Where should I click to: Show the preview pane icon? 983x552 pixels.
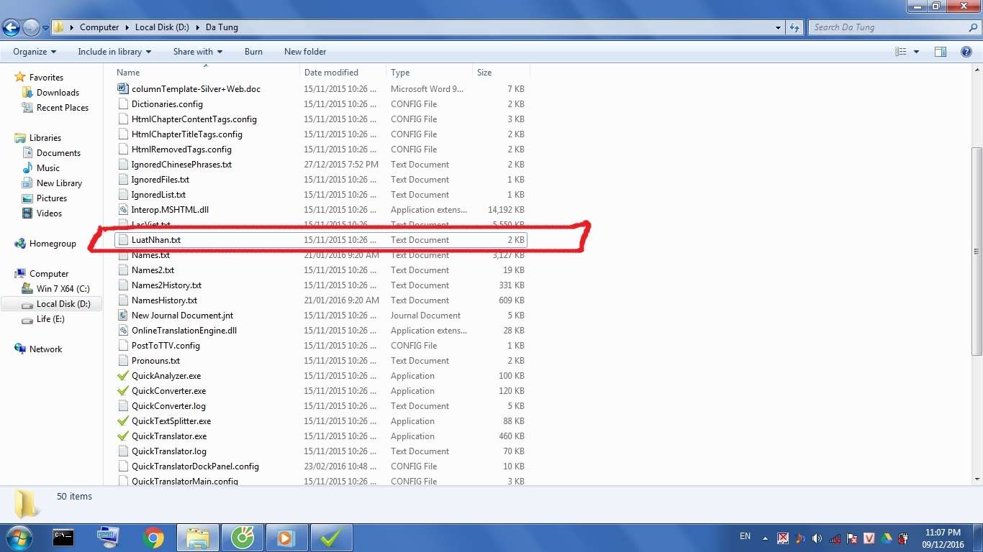tap(940, 52)
